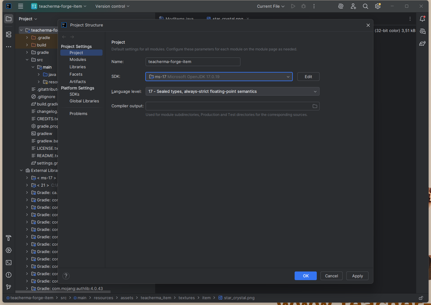431x305 pixels.
Task: Click the OK button
Action: tap(306, 276)
